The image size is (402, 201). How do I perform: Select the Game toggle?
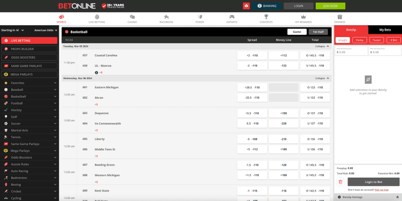click(x=297, y=32)
